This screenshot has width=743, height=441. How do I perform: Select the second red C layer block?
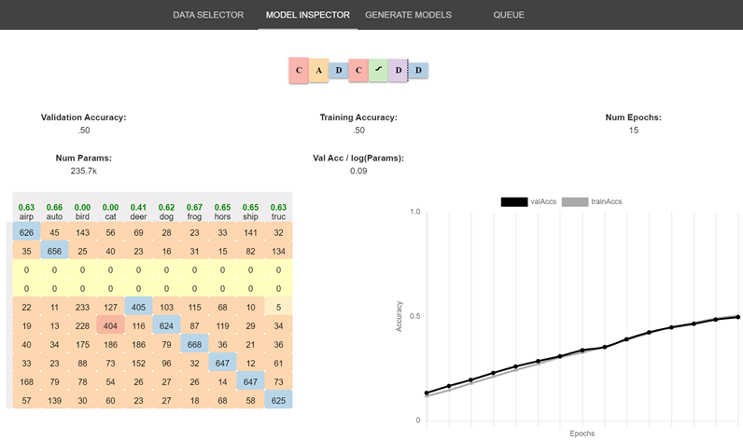tap(358, 71)
